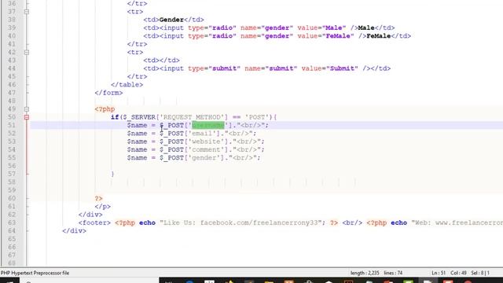503x283 pixels.
Task: Click line number 65 in the margin
Action: click(12, 239)
